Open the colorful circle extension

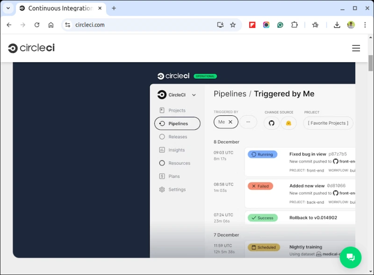tap(266, 25)
